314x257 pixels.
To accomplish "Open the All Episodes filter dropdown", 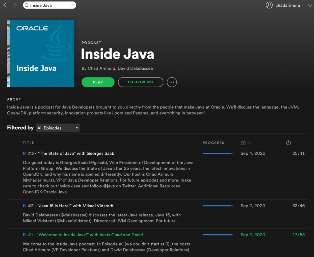I will (x=58, y=128).
